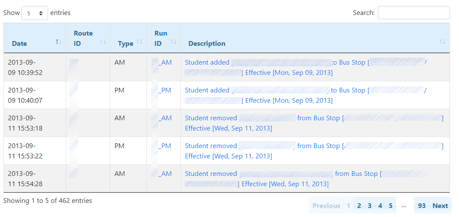Click the Next page button

click(440, 206)
